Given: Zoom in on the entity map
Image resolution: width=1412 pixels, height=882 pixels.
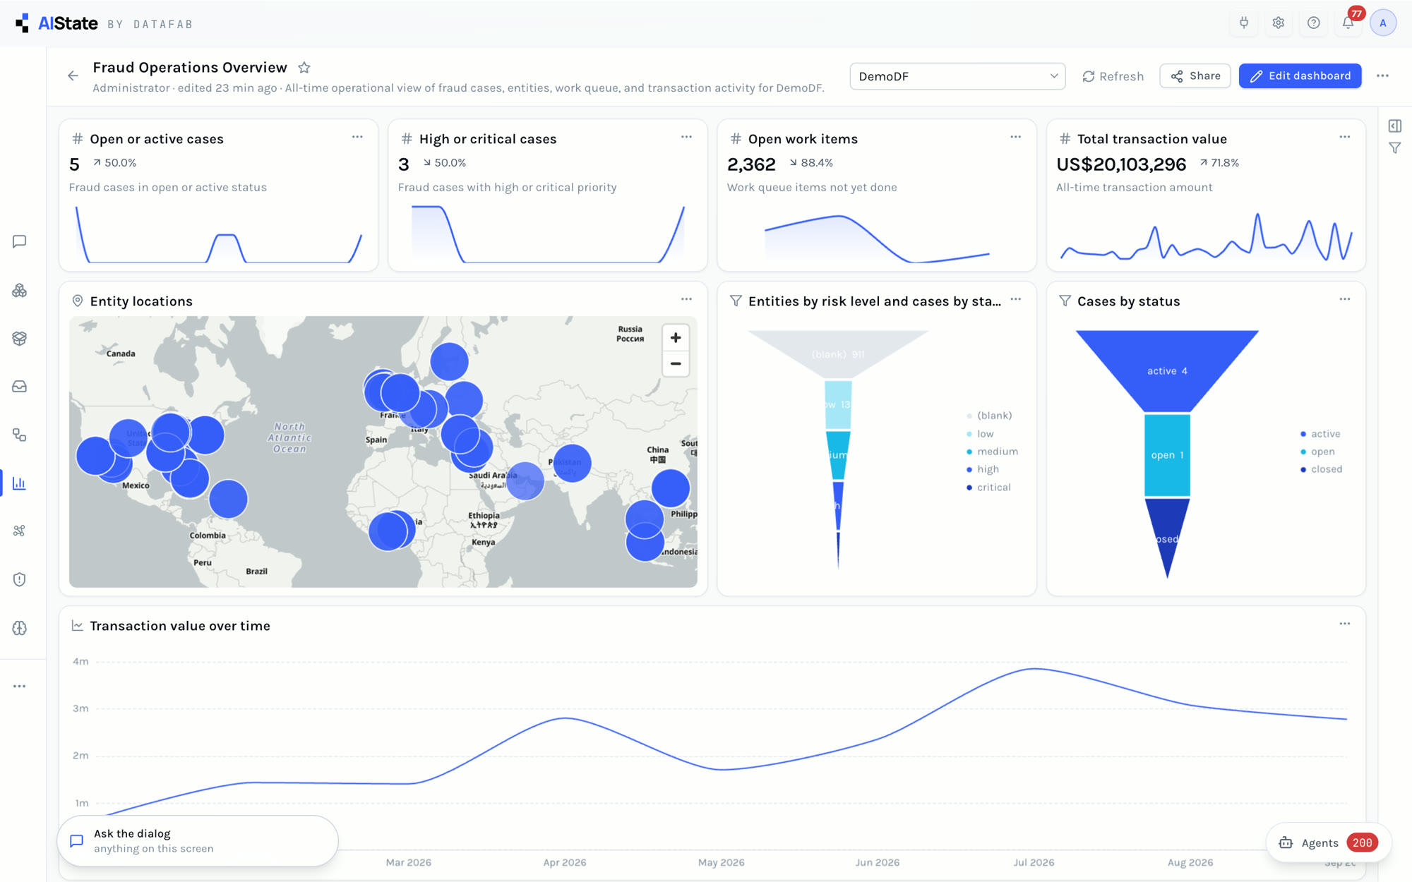Looking at the screenshot, I should point(676,338).
